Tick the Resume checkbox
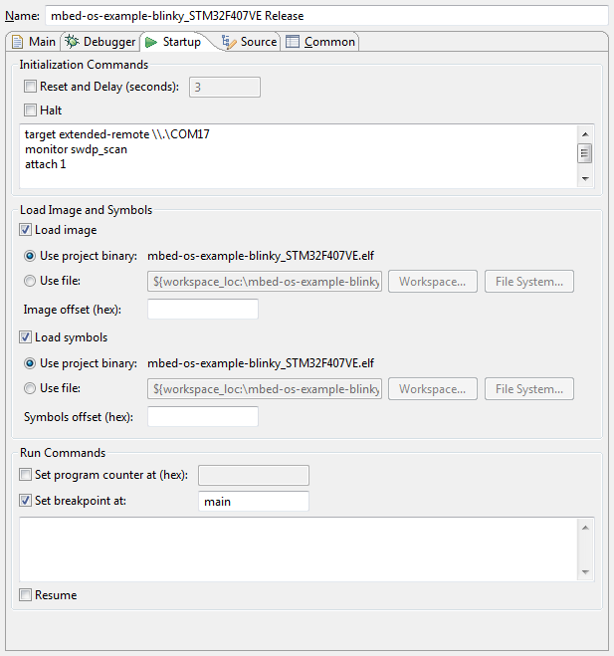This screenshot has width=614, height=656. click(25, 595)
